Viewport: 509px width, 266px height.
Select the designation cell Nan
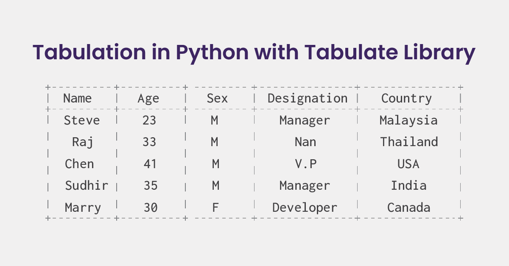[305, 142]
